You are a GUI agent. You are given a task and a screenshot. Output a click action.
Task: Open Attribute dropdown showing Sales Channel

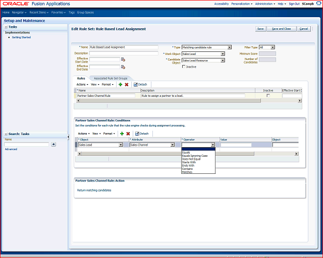(173, 145)
